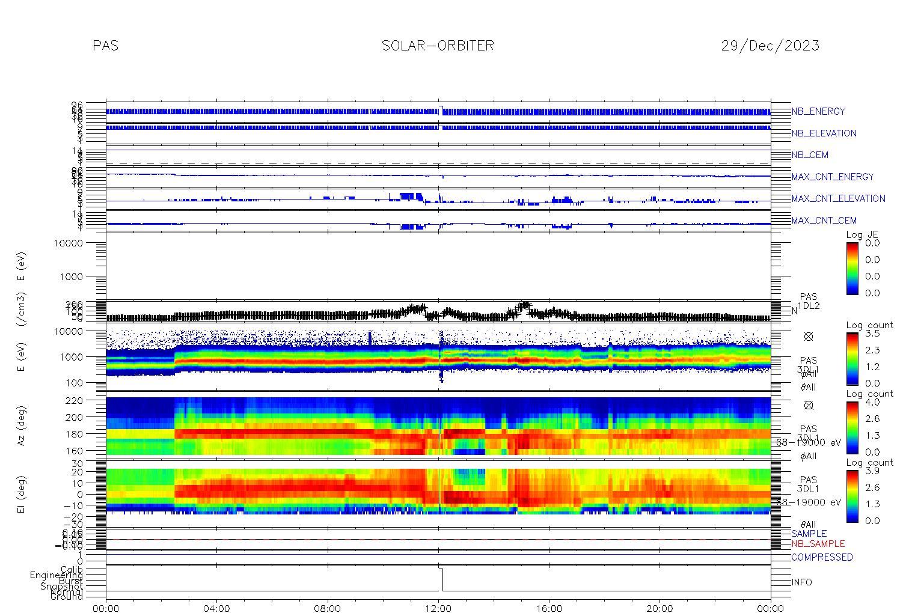909x613 pixels.
Task: Click the El (deg) axis title
Action: click(21, 494)
